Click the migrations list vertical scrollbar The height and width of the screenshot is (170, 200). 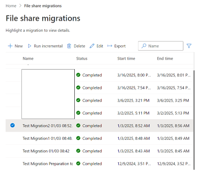pyautogui.click(x=194, y=120)
